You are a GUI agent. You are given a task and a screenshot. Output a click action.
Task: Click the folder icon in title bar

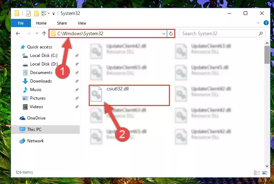(17, 13)
